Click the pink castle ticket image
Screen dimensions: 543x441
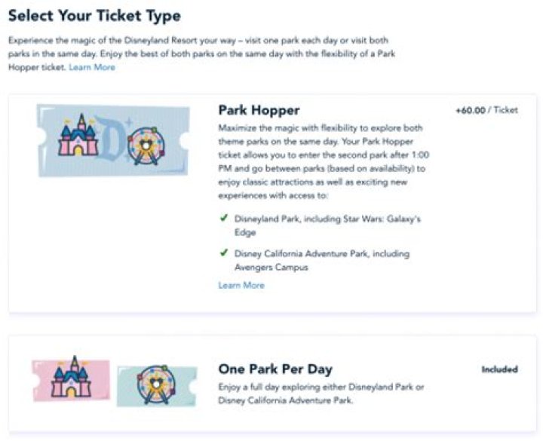coord(71,379)
